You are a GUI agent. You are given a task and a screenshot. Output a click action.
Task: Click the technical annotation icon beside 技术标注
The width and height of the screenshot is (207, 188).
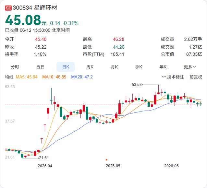(164, 77)
